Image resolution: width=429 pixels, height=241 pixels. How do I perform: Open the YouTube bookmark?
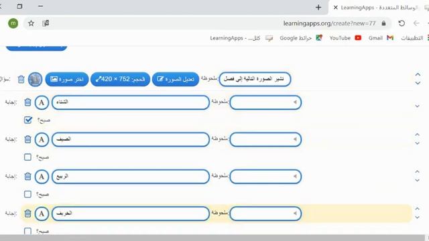pos(345,38)
